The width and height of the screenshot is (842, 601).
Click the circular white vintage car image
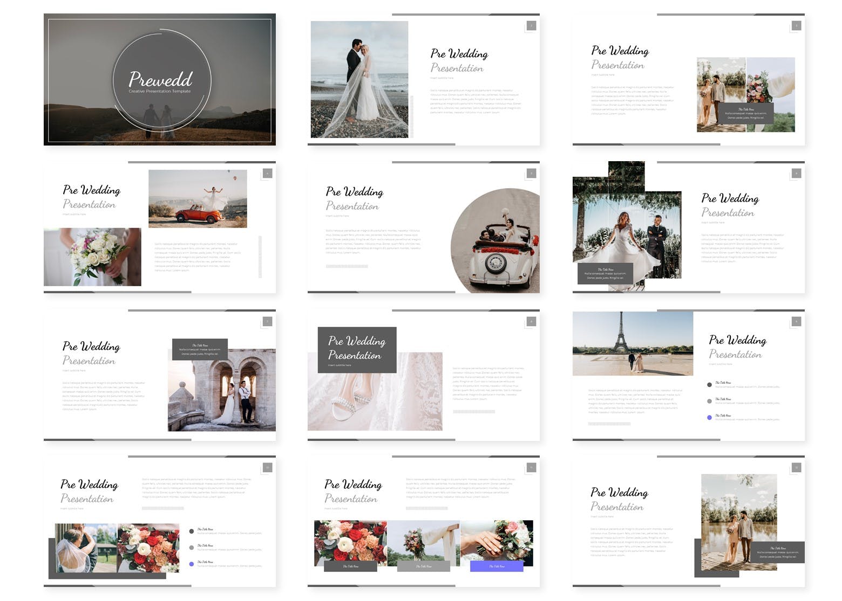pyautogui.click(x=497, y=243)
